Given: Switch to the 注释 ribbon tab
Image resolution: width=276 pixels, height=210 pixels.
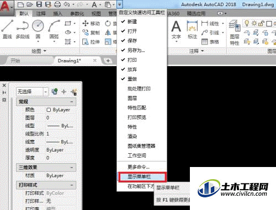Looking at the screenshot, I should pyautogui.click(x=41, y=13).
